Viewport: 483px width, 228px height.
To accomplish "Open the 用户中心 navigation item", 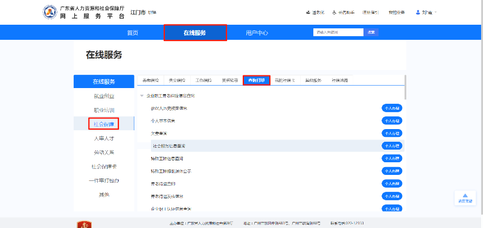I will coord(257,33).
